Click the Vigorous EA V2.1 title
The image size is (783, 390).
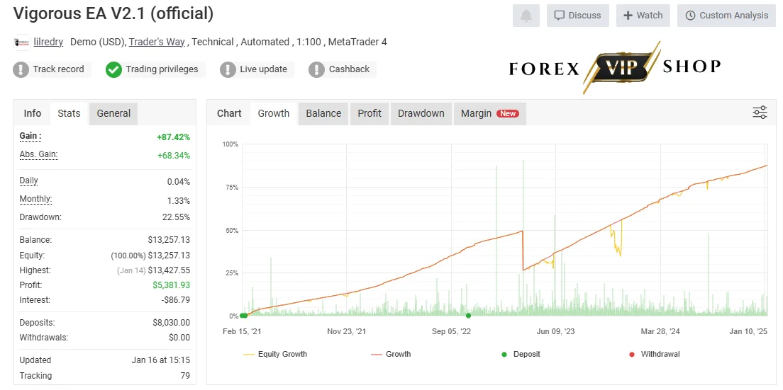click(x=113, y=13)
